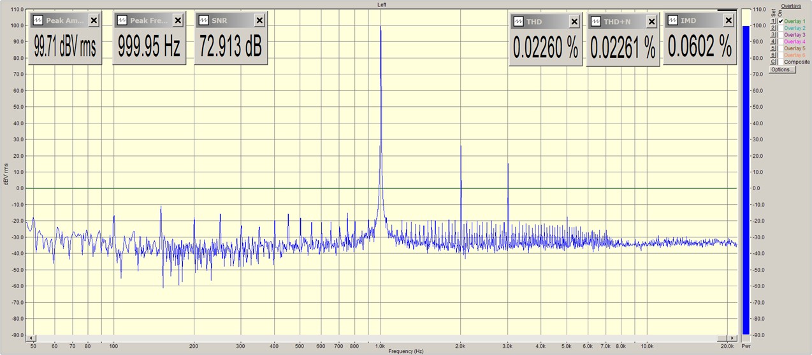Enable the Composite overlay checkbox
812x355 pixels.
pos(781,62)
